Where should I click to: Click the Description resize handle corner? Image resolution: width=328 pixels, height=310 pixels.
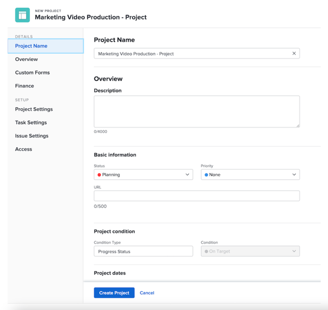pyautogui.click(x=298, y=126)
